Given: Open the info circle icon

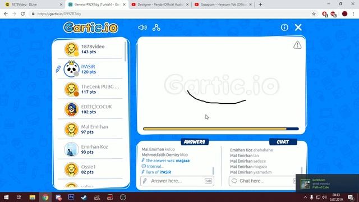Looking at the screenshot, I should (x=284, y=27).
